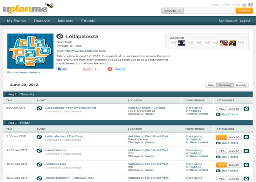256x182 pixels.
Task: Click ticket icon for 3 Day Pass tickets
Action: click(x=218, y=143)
